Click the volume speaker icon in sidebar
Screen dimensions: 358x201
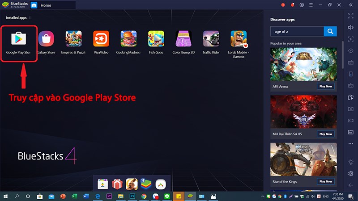(x=351, y=27)
